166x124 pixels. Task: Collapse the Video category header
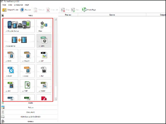pyautogui.click(x=29, y=16)
